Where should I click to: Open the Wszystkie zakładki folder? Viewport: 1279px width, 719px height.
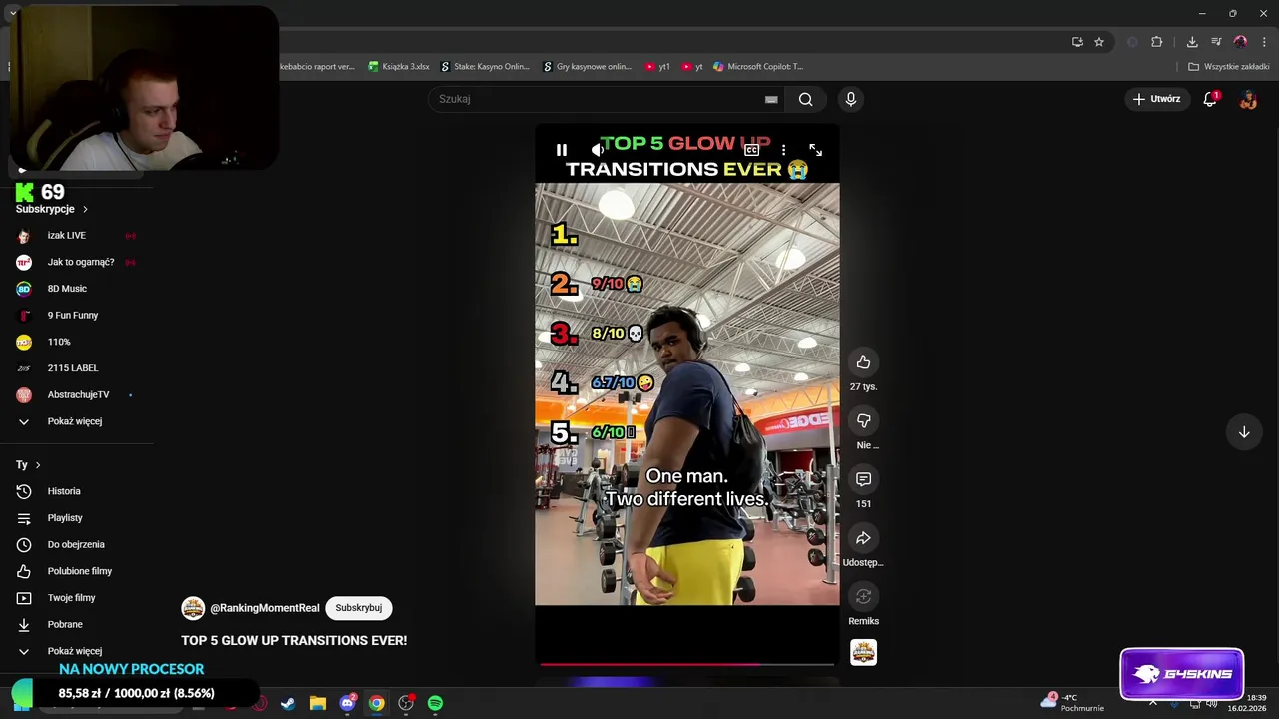pyautogui.click(x=1228, y=67)
